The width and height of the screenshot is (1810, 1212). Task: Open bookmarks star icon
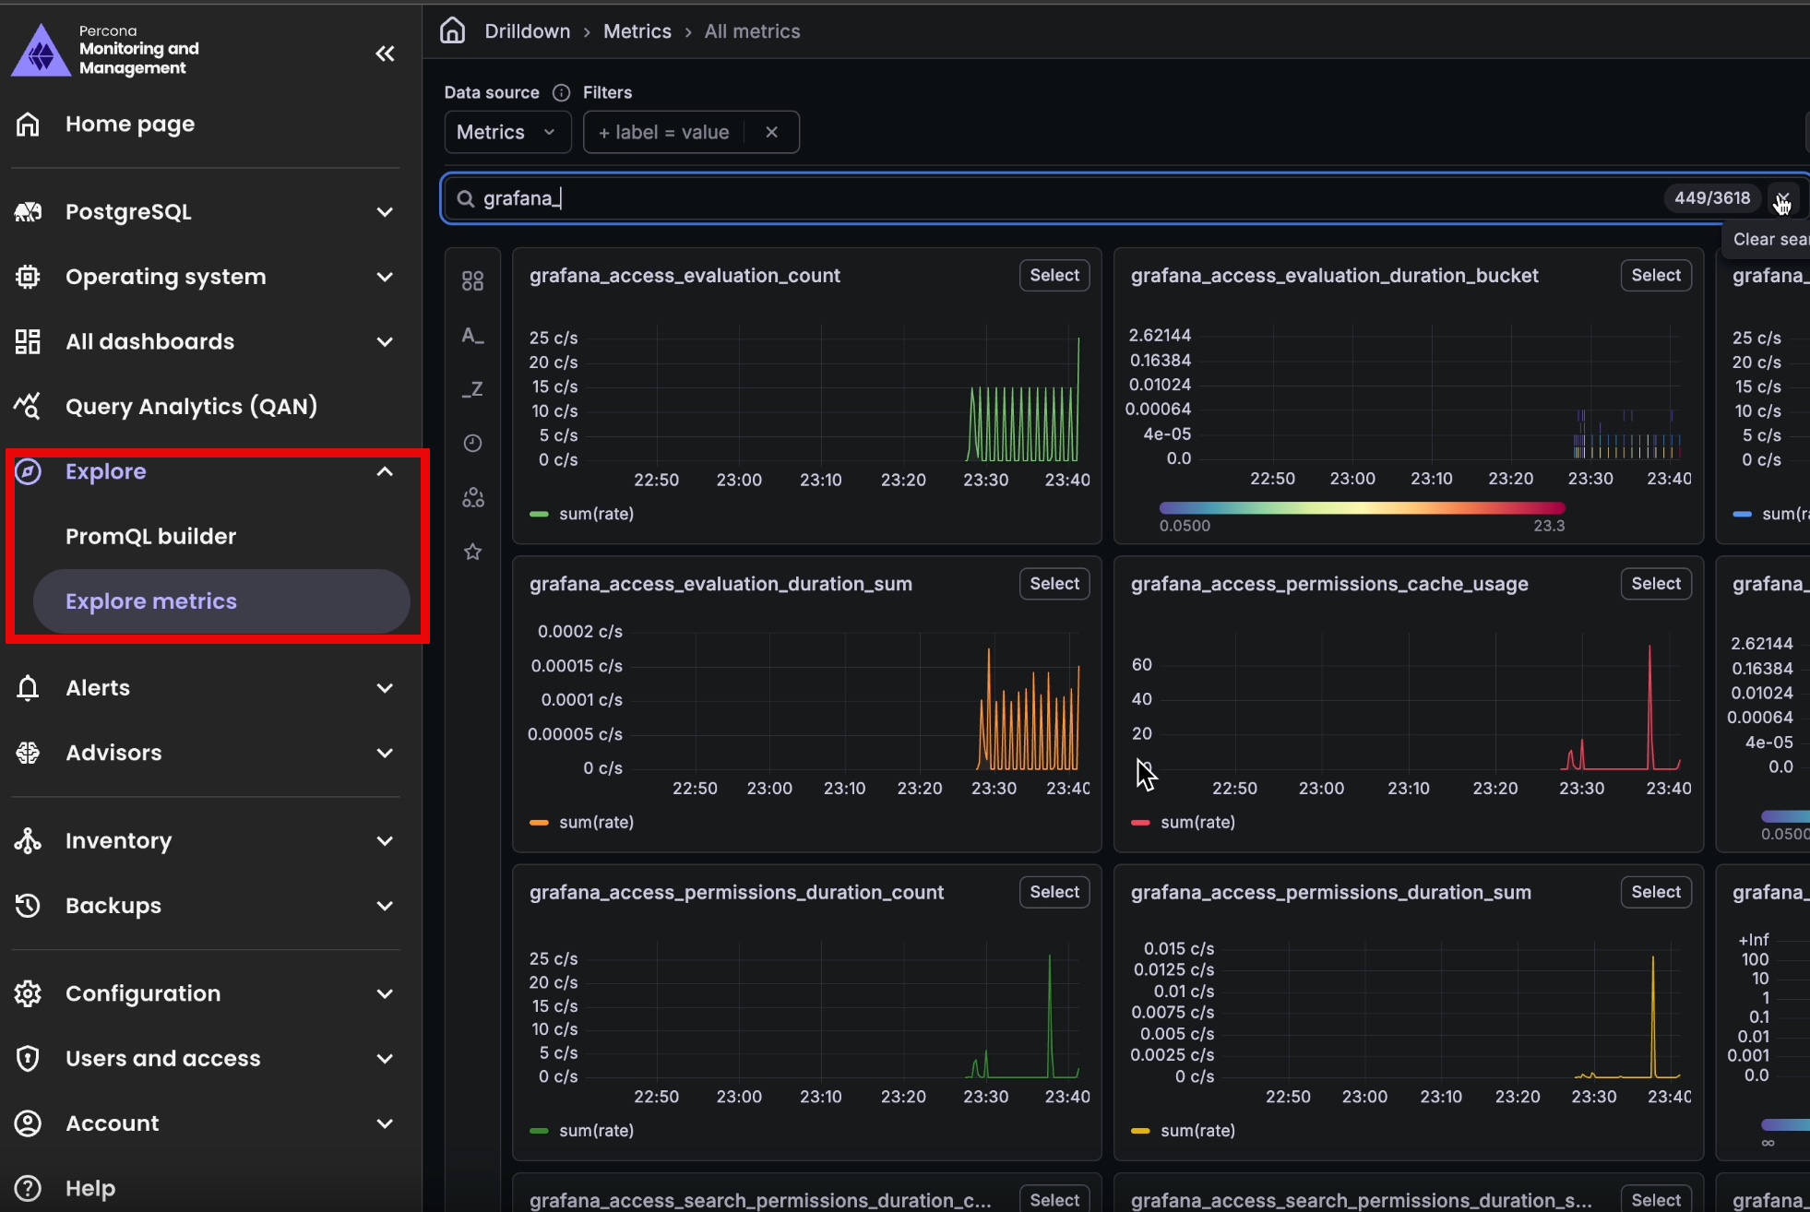click(x=472, y=552)
